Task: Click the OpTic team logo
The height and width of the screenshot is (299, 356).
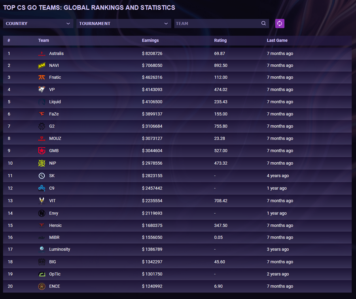Action: click(x=42, y=274)
